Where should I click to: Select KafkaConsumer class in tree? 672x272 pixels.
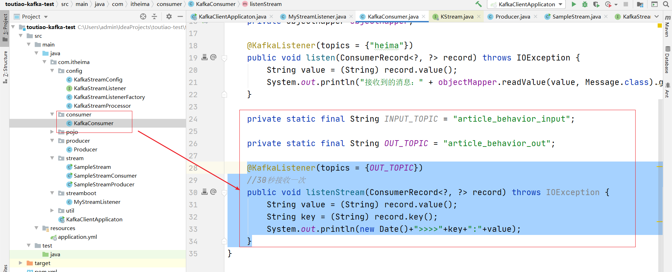93,123
